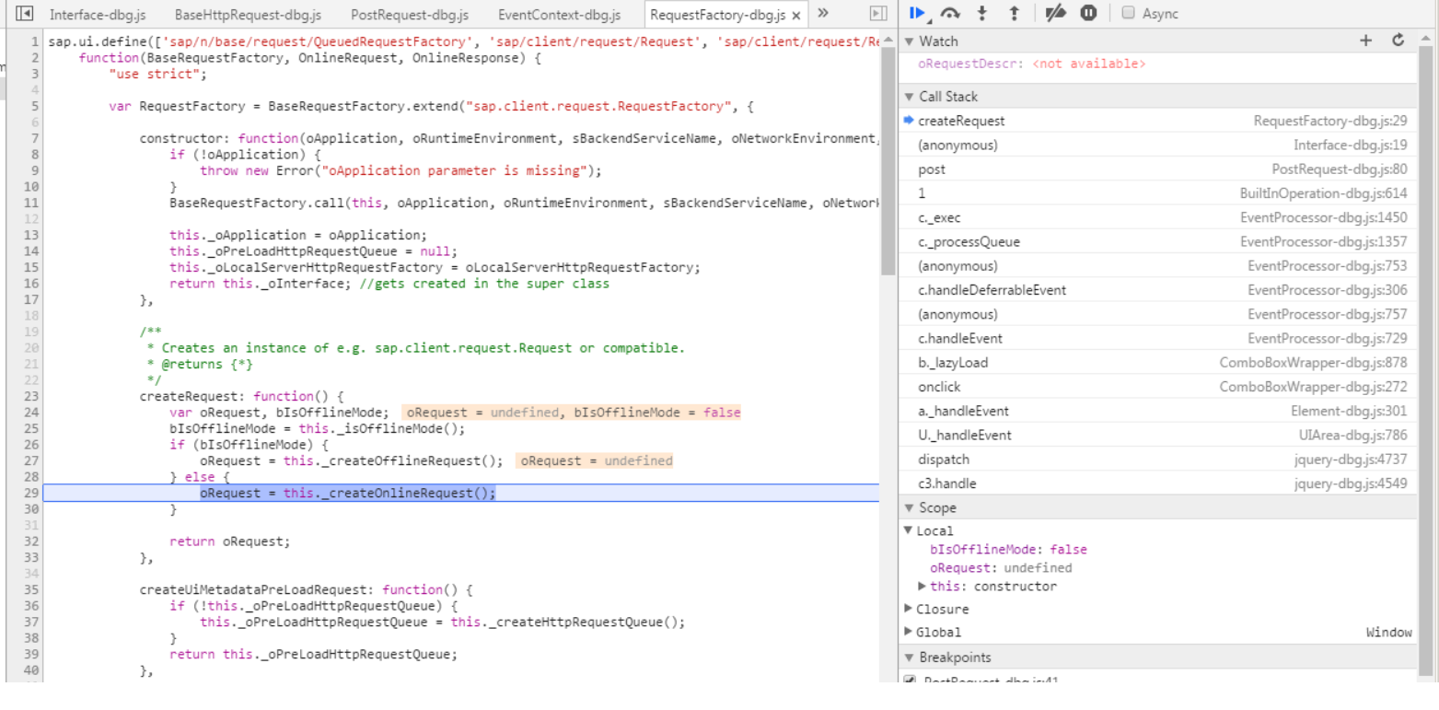Click the code editor vertical scrollbar

point(888,159)
